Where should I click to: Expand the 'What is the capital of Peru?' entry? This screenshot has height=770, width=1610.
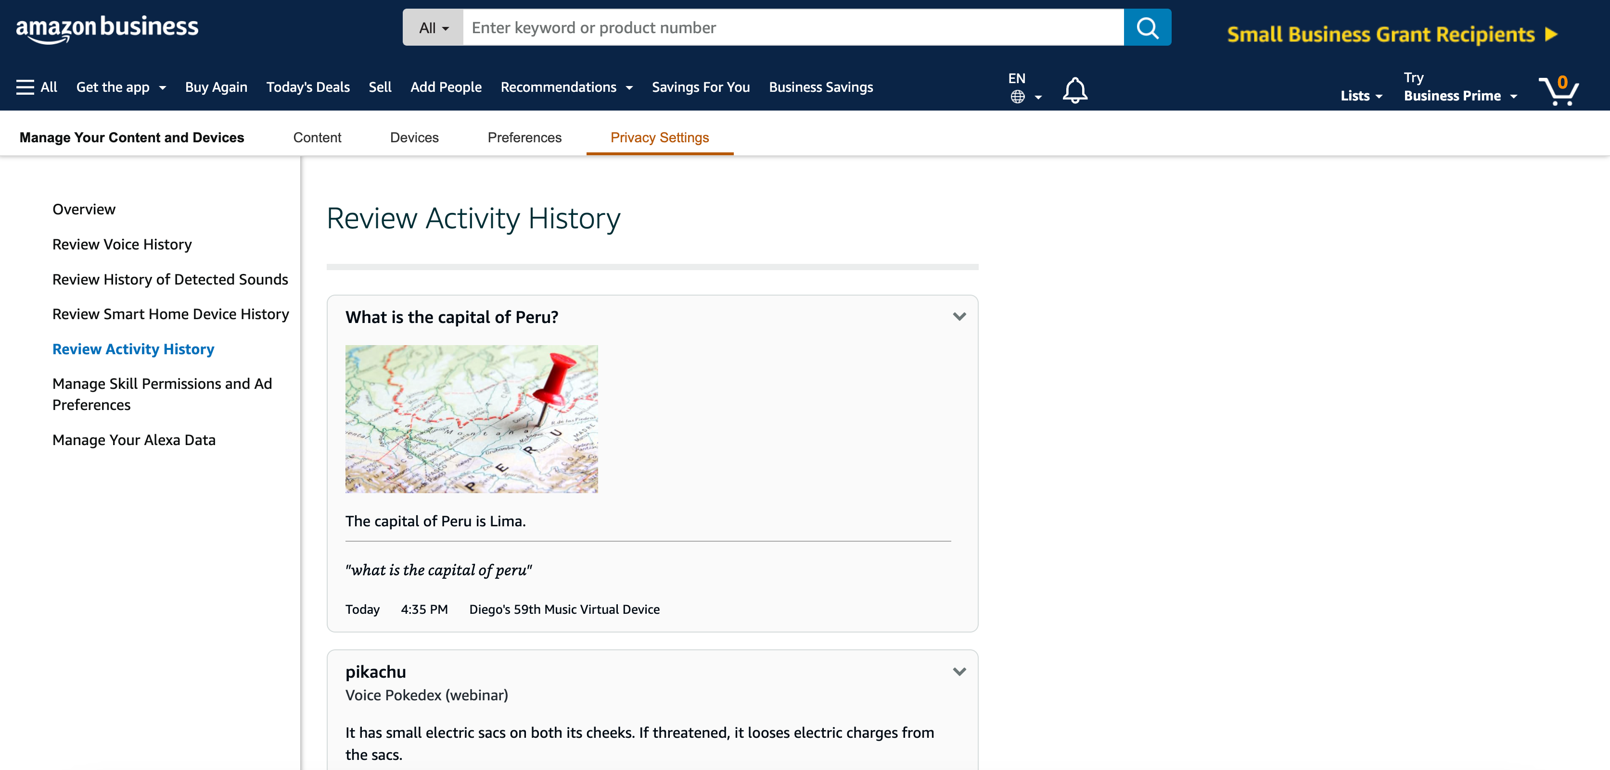pos(957,316)
